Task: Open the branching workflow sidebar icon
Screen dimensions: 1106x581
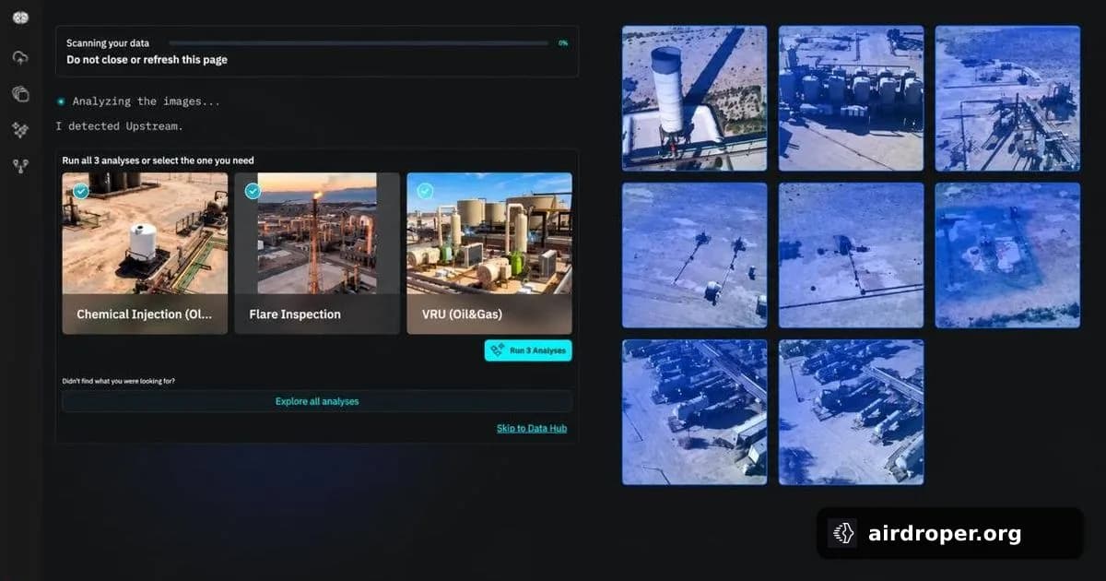Action: point(20,166)
